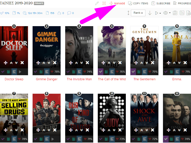Click the reorder vertical arrows icon beside Rank
This screenshot has height=143, width=191.
[128, 13]
